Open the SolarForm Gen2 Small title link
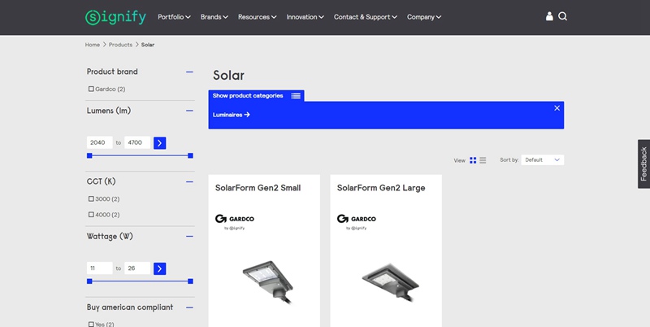 point(258,188)
